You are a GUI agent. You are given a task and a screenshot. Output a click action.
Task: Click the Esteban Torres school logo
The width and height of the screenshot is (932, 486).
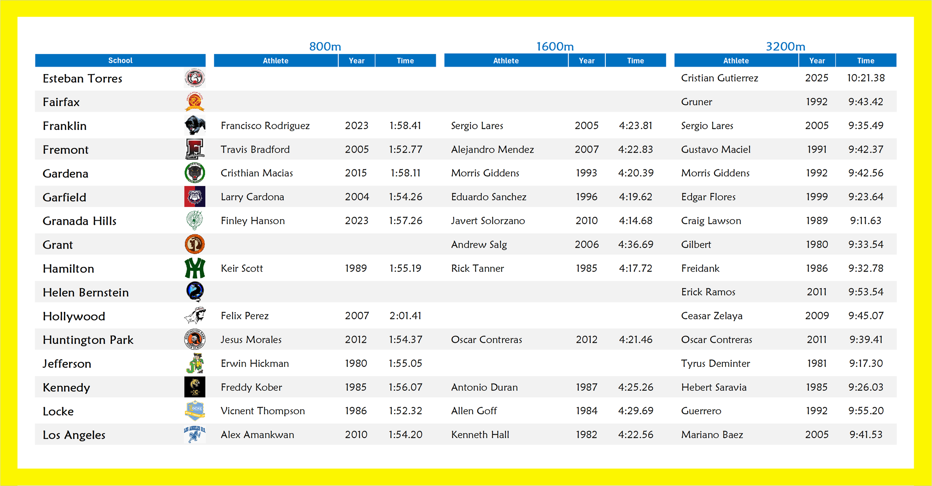click(195, 78)
